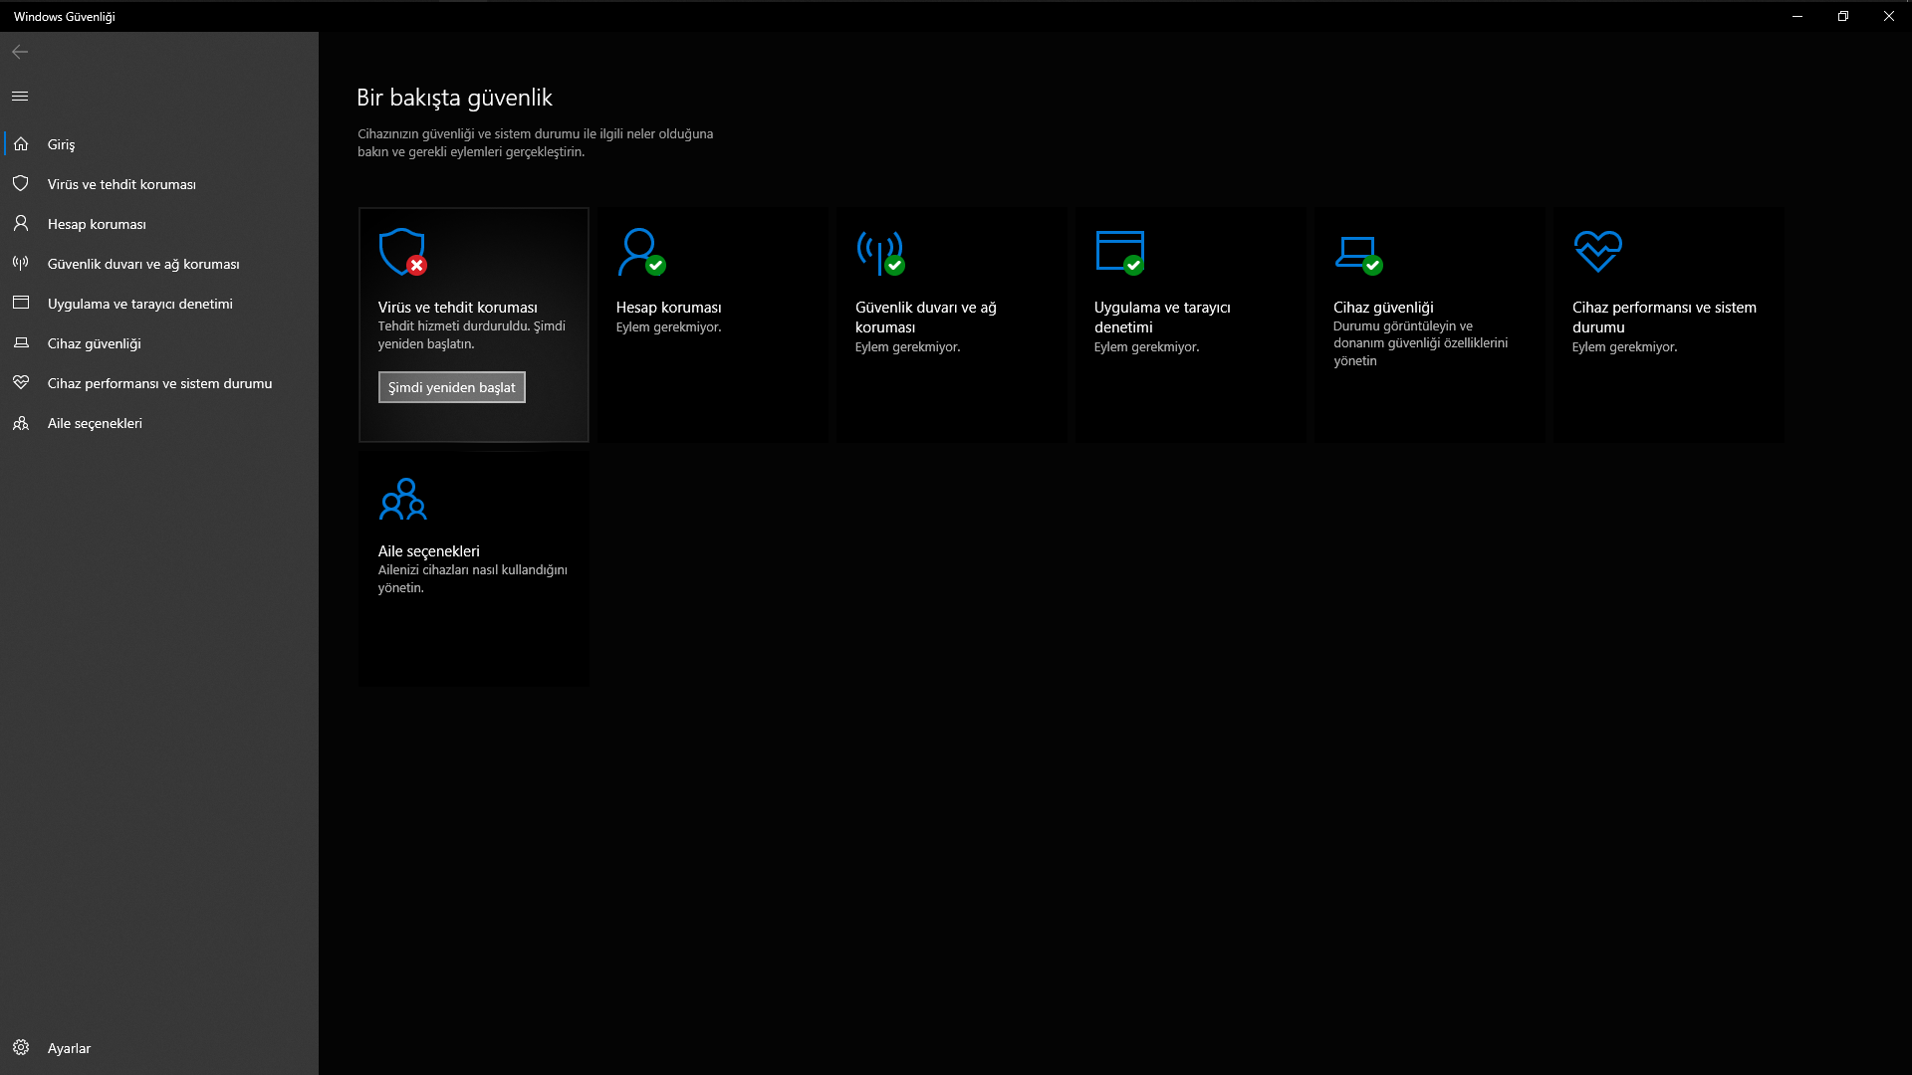The width and height of the screenshot is (1912, 1075).
Task: Click the family icon beside Aile seçenekleri in sidebar
Action: [x=21, y=423]
